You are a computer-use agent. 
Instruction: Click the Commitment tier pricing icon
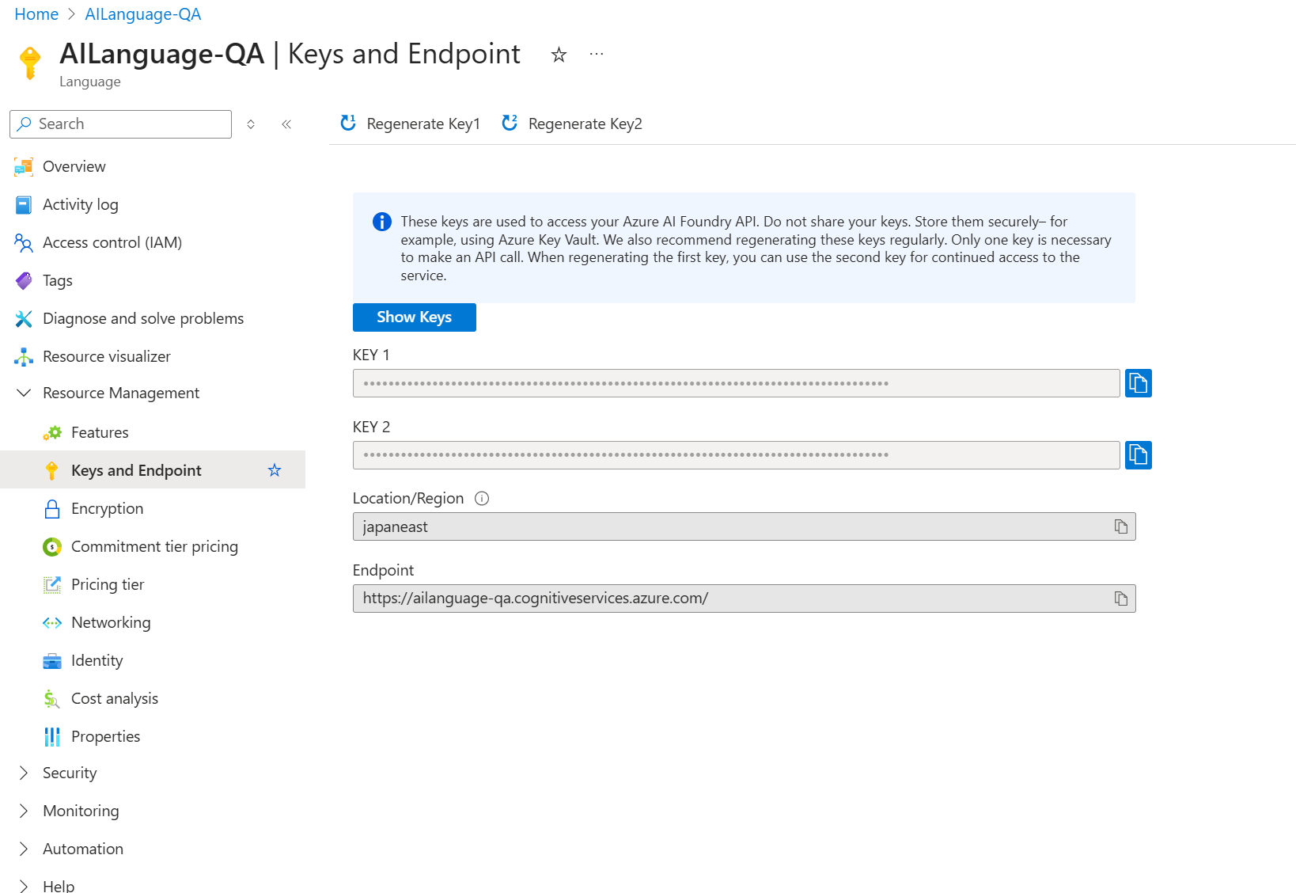(52, 547)
